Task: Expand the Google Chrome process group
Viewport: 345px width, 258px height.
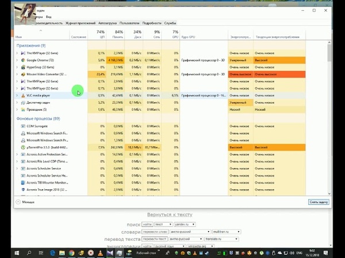Action: coord(17,60)
